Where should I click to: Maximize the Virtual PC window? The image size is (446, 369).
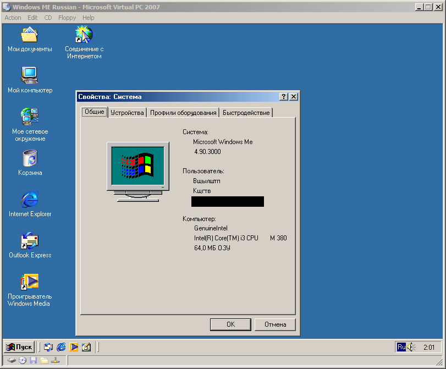pyautogui.click(x=428, y=7)
